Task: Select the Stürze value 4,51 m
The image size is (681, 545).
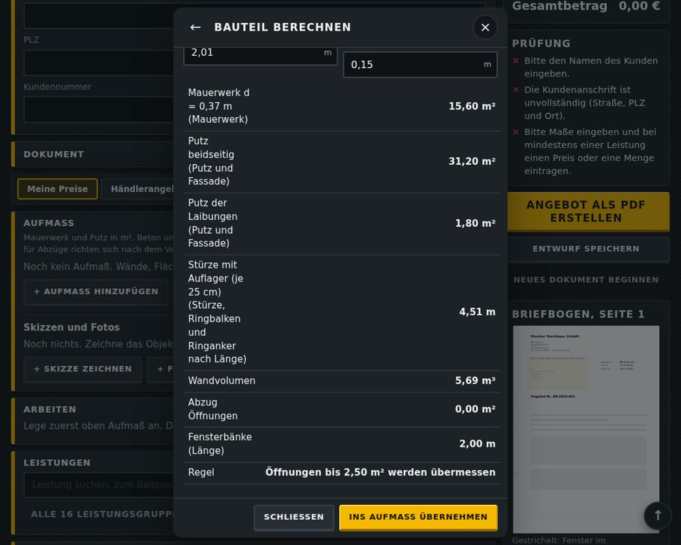Action: tap(477, 312)
